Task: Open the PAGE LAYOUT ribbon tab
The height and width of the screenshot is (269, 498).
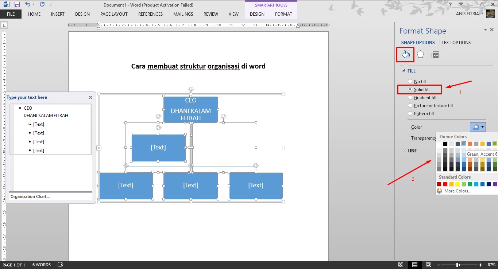Action: coord(114,14)
